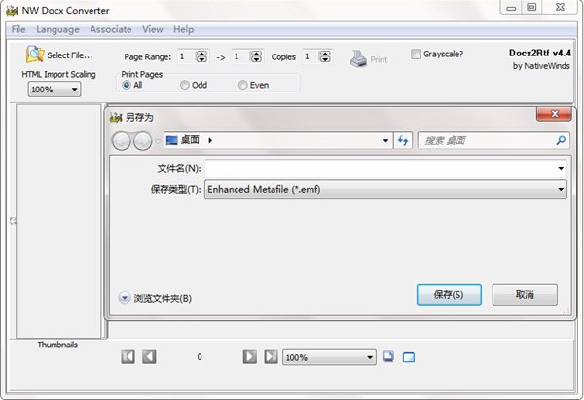584x400 pixels.
Task: Maximize the NW Docx Converter window
Action: point(531,7)
